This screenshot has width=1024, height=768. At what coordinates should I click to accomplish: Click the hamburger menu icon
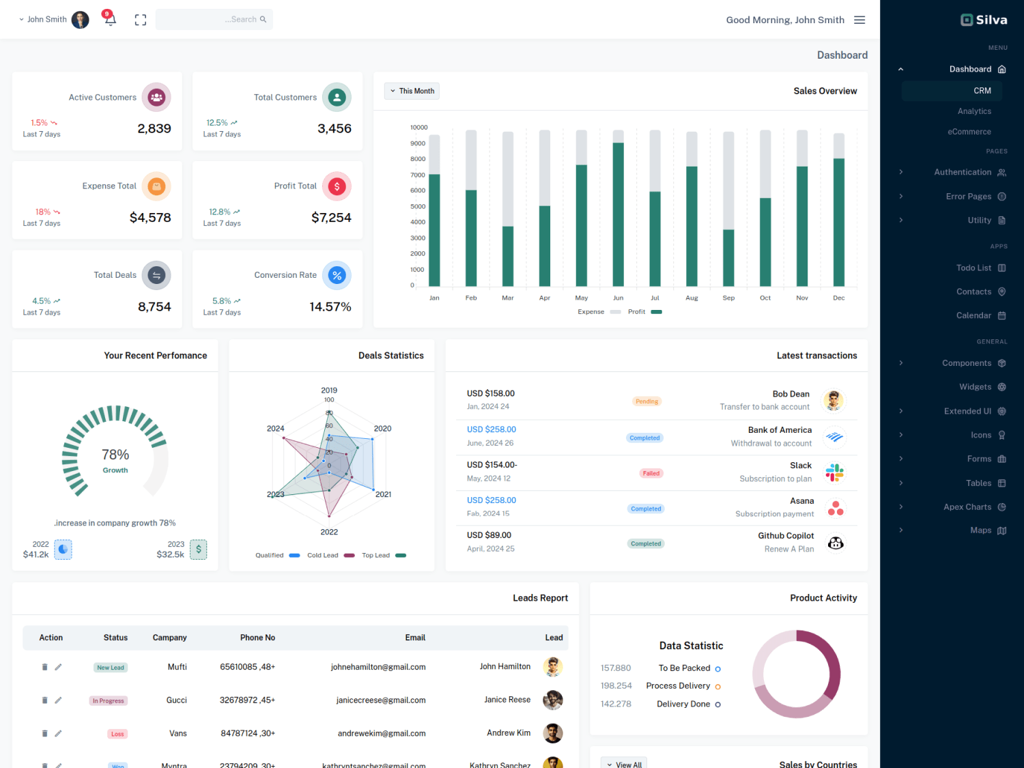pyautogui.click(x=859, y=20)
